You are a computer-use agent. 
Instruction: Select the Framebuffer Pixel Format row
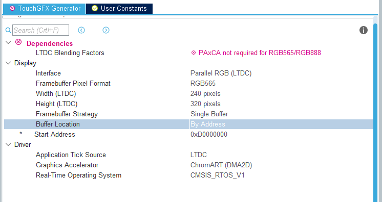(x=188, y=83)
